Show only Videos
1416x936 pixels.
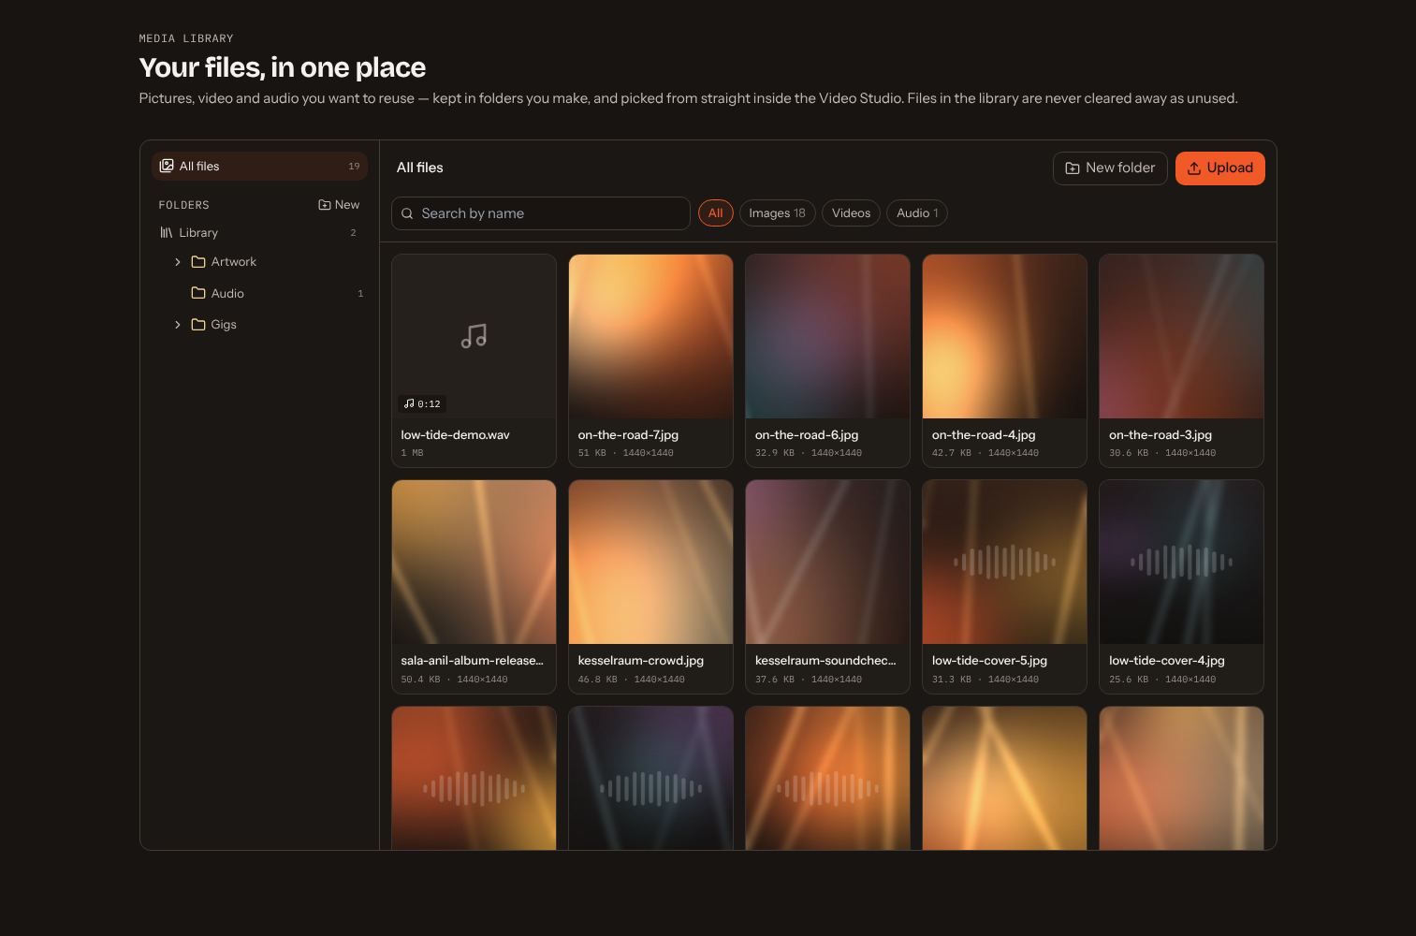tap(851, 213)
